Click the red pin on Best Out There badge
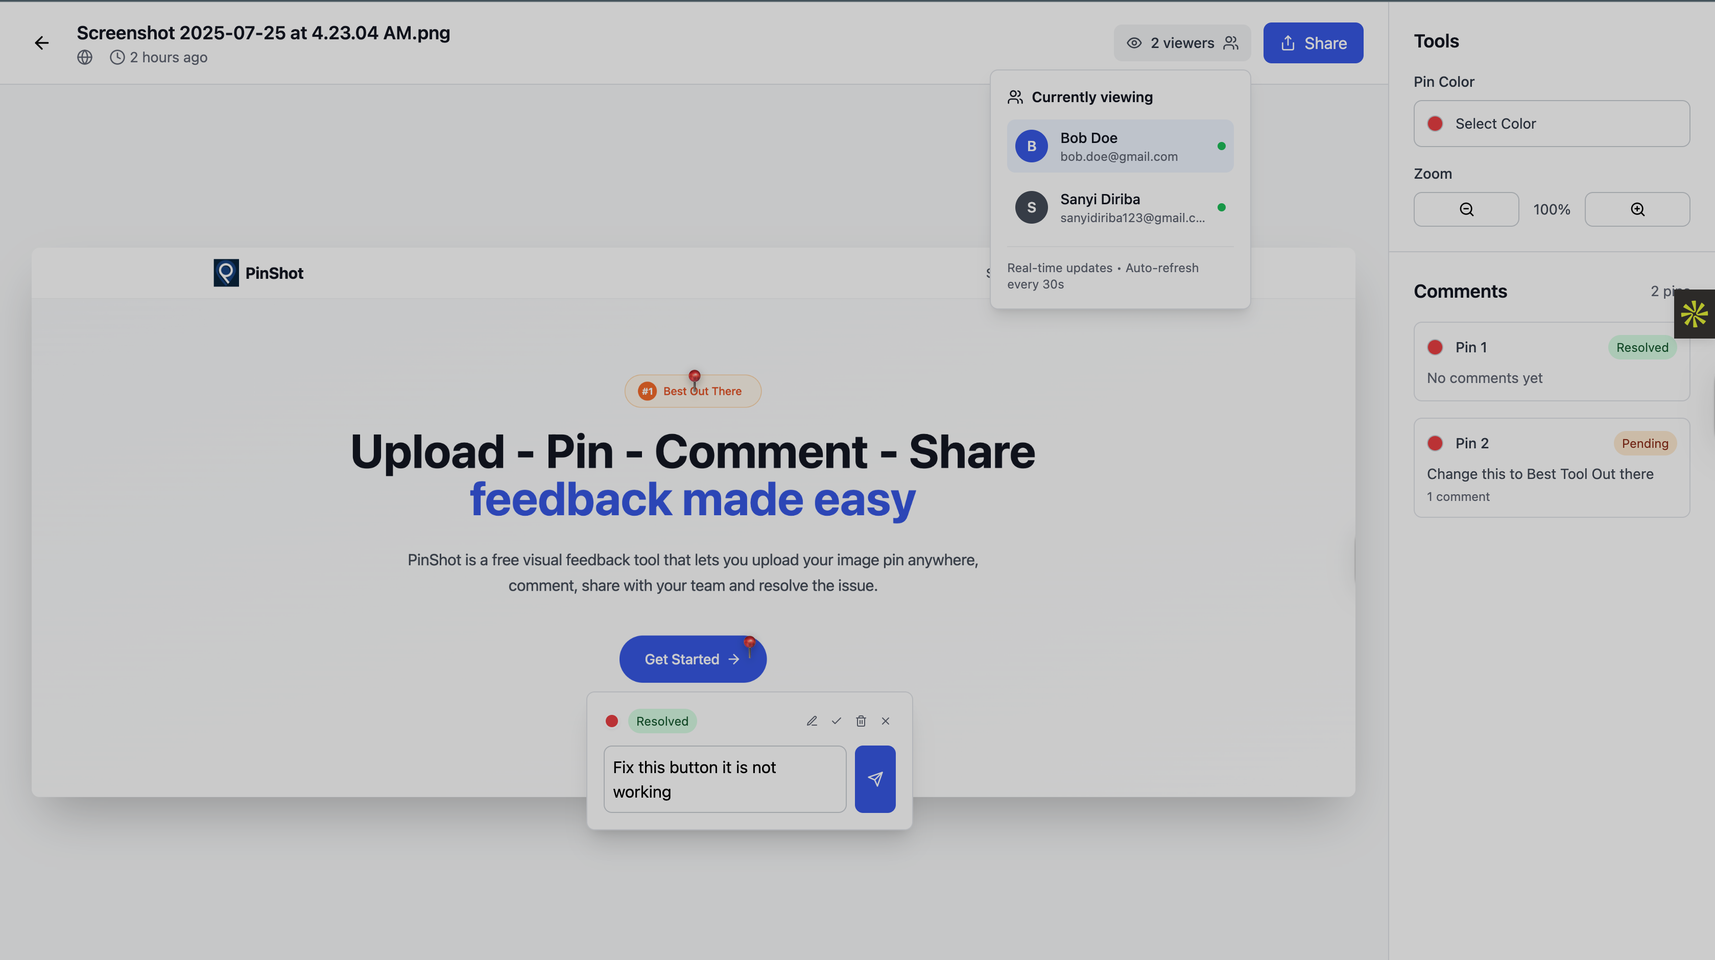Screen dimensions: 1715x960 pos(695,377)
